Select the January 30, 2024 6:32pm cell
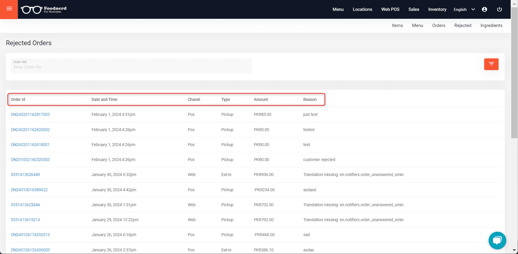 point(114,175)
